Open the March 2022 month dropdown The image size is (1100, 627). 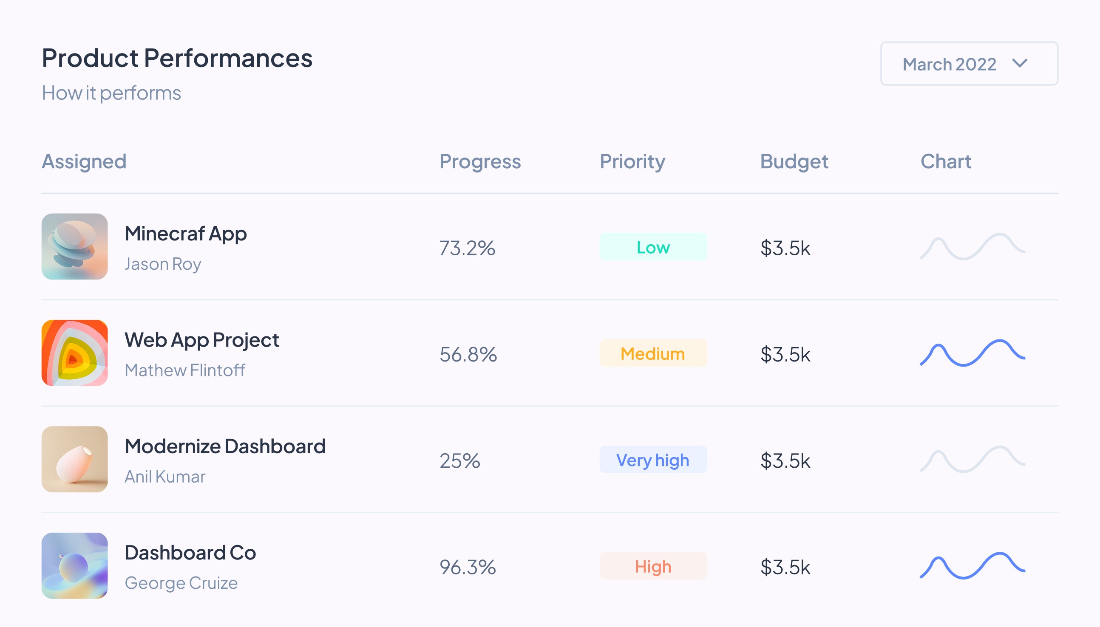(969, 64)
